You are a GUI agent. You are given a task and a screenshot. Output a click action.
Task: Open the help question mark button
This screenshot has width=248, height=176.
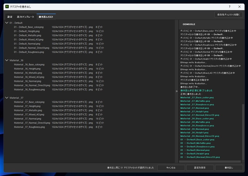[230, 7]
